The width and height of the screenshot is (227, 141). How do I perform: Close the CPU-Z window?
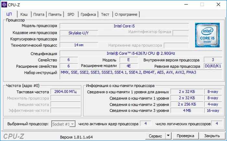click(218, 5)
